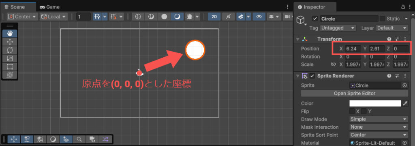Open scene overlays layers dropdown

coord(274,17)
